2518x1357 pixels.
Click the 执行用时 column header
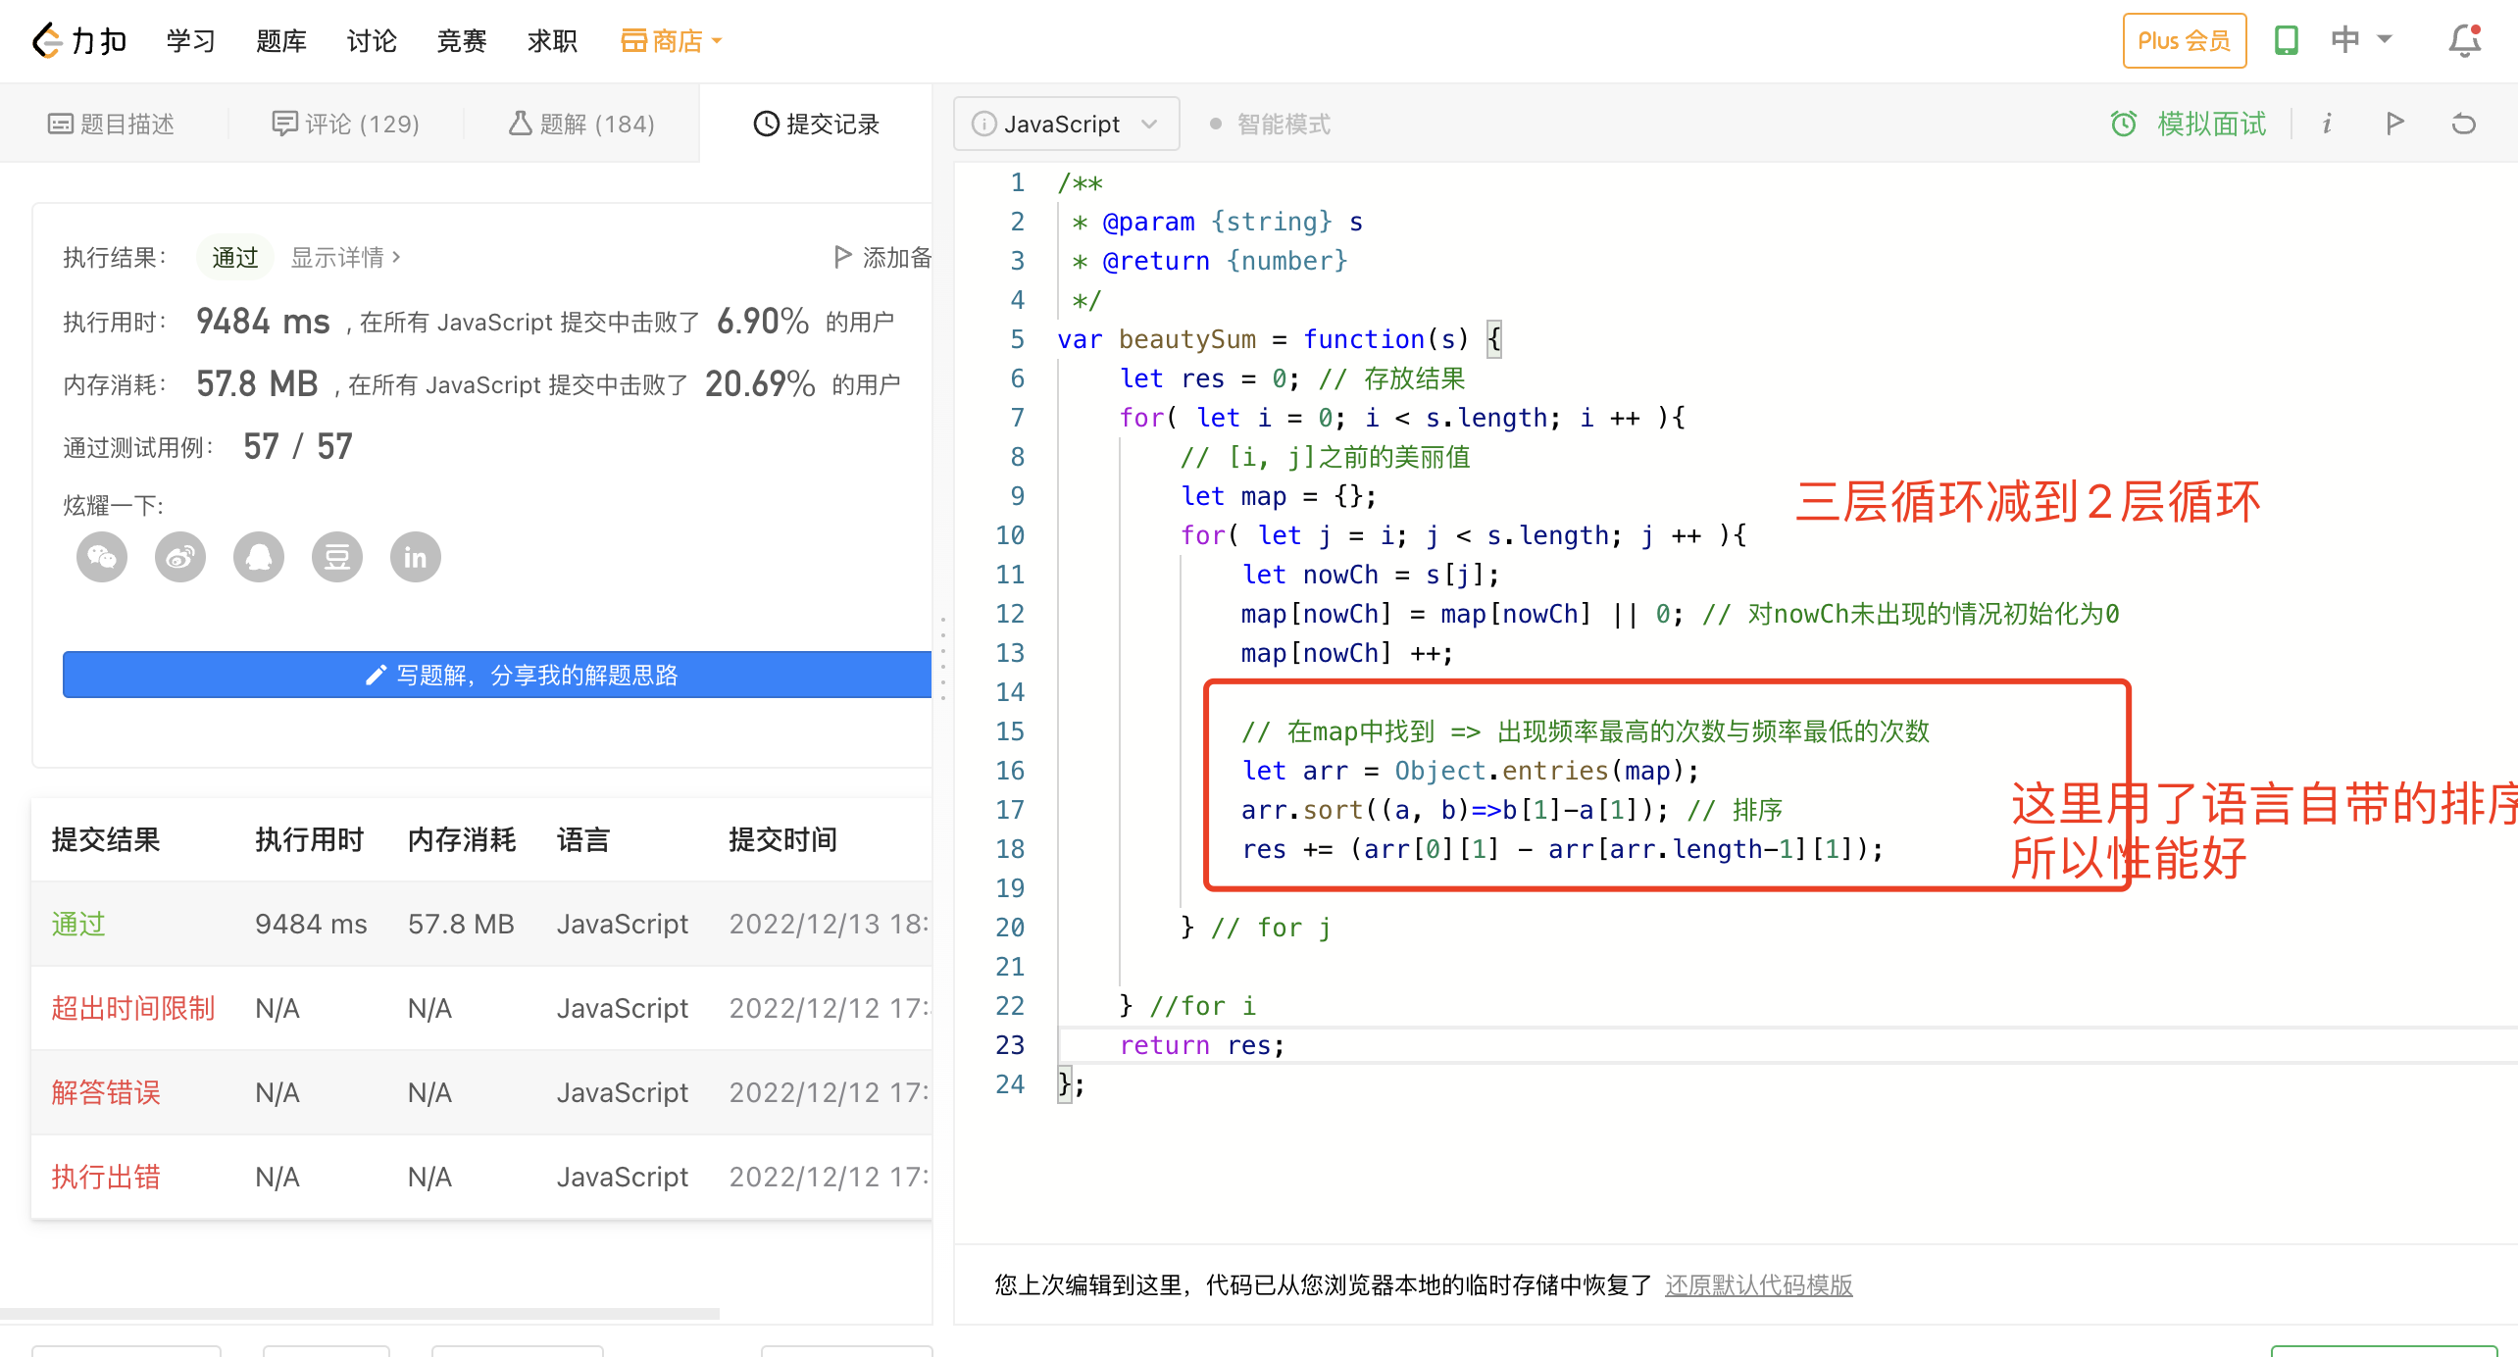tap(310, 839)
